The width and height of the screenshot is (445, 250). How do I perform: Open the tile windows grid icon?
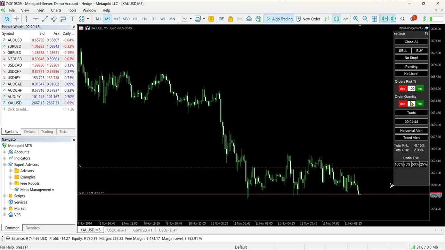374,19
